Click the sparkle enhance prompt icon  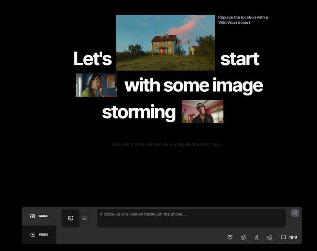tap(295, 213)
